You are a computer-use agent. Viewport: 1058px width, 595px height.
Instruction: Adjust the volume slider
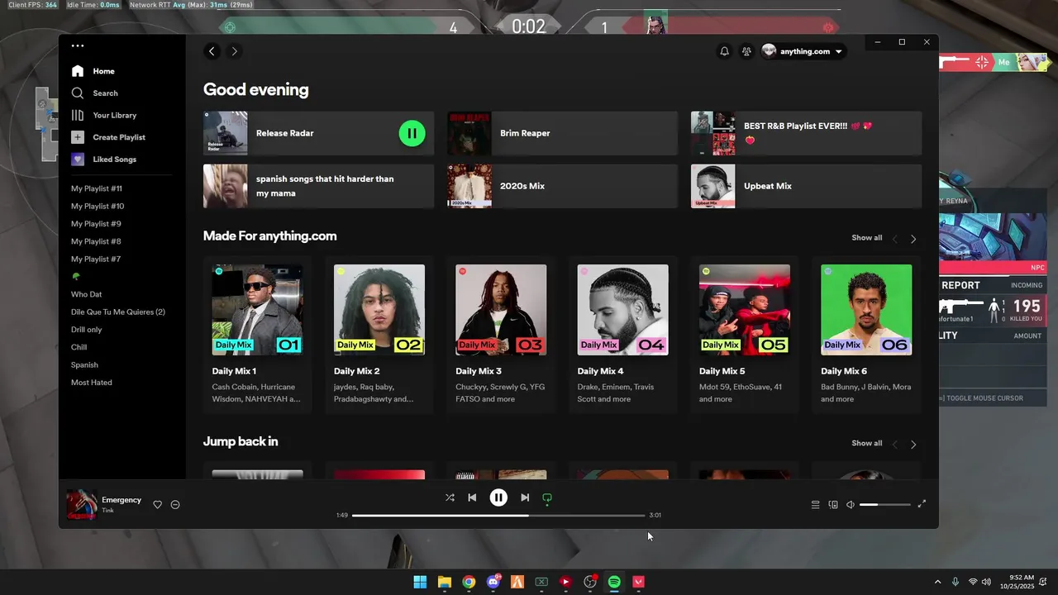pos(885,504)
